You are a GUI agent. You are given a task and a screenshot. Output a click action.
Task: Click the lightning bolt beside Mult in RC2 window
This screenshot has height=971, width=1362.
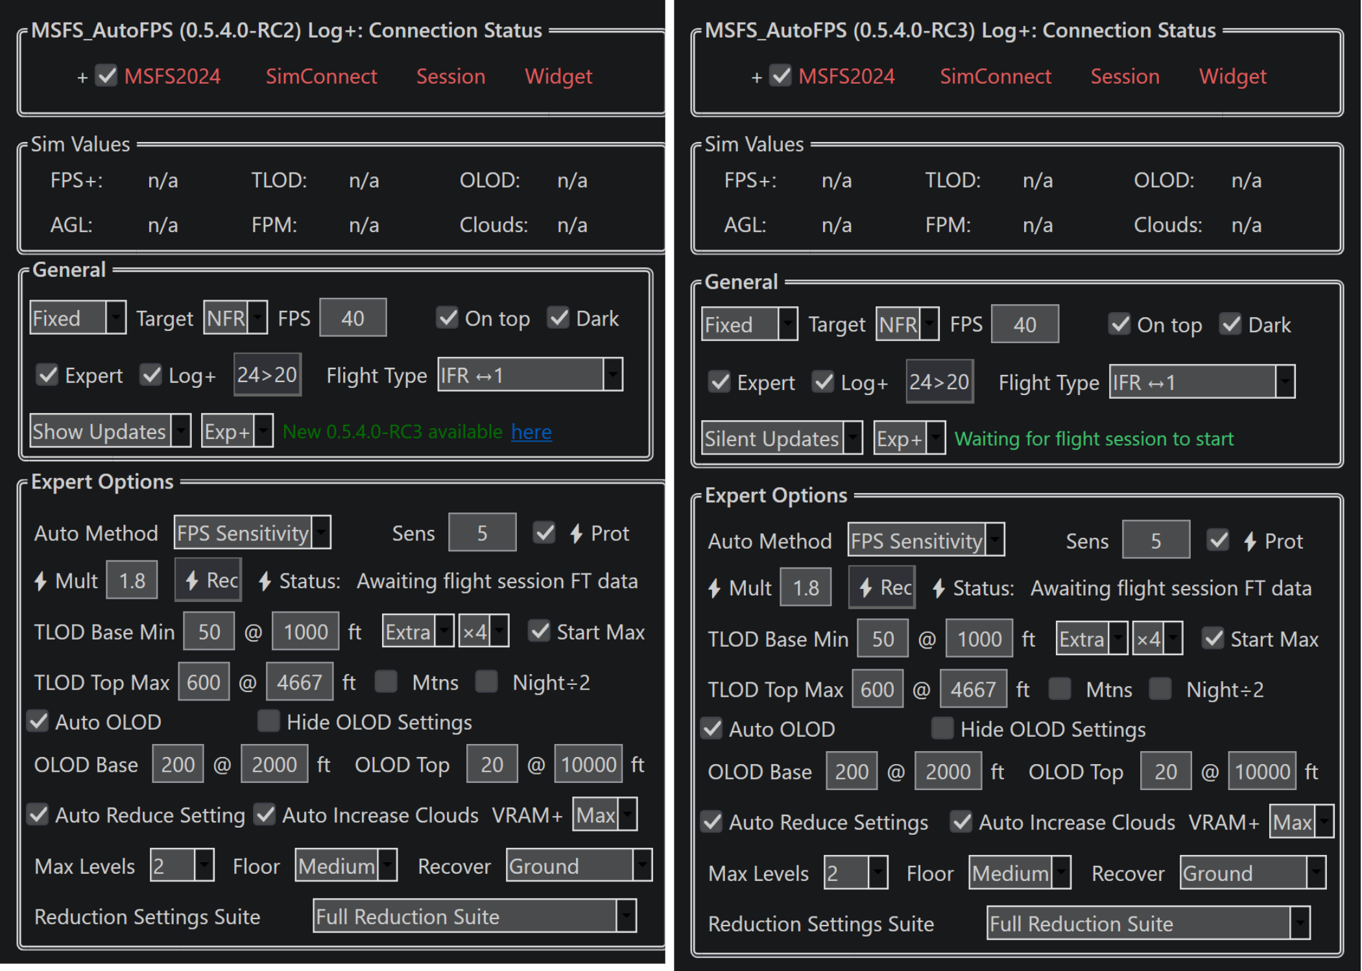click(x=40, y=581)
